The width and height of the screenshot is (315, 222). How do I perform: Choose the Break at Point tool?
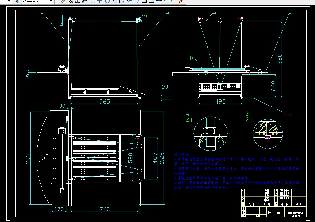[x=144, y=1]
